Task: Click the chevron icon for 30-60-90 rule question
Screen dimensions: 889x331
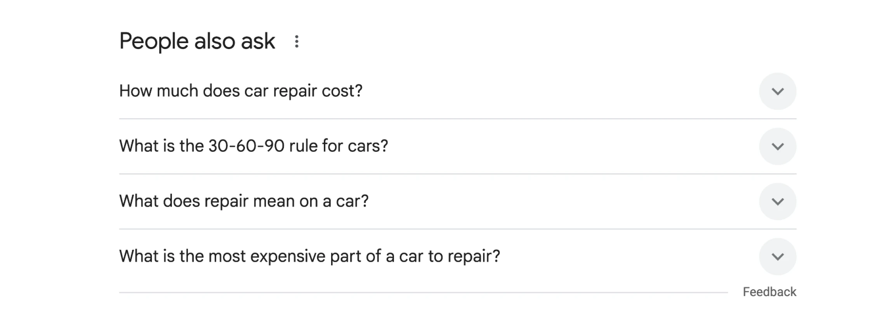Action: point(778,146)
